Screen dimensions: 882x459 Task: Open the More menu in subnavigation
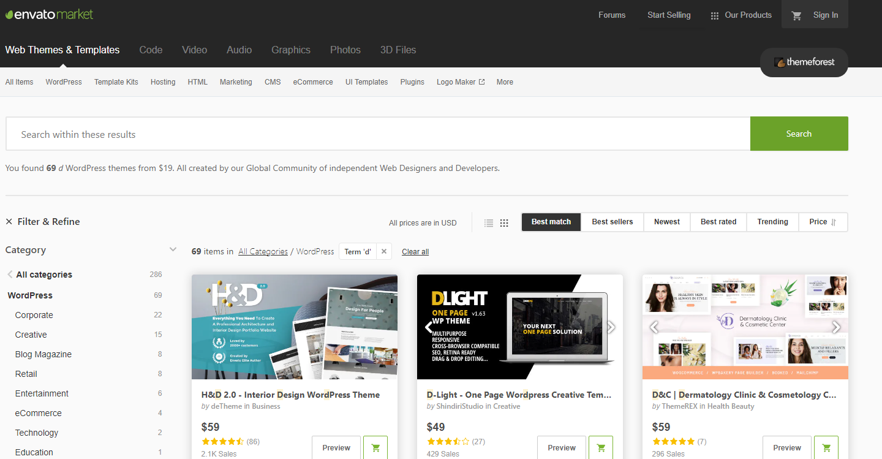(x=505, y=82)
